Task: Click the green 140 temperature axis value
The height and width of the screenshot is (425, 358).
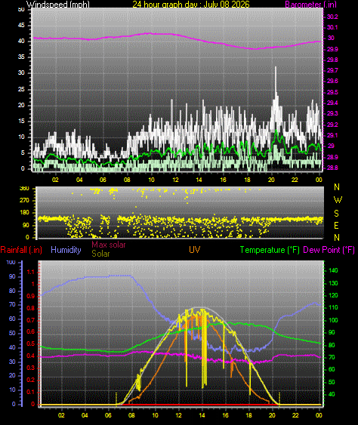Action: (x=333, y=270)
